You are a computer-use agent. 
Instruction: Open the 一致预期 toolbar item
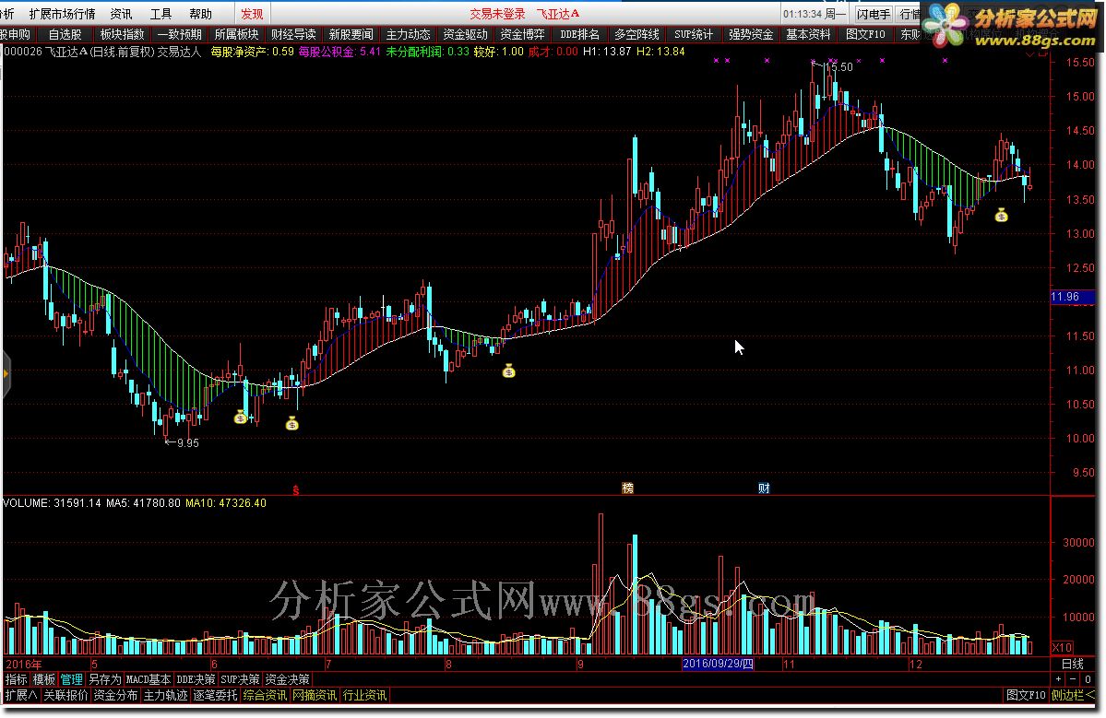pyautogui.click(x=179, y=34)
